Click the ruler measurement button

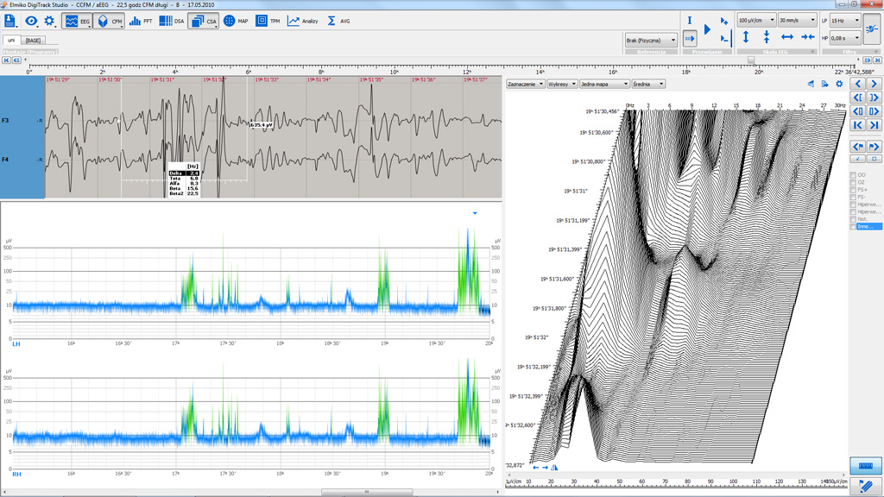865,465
